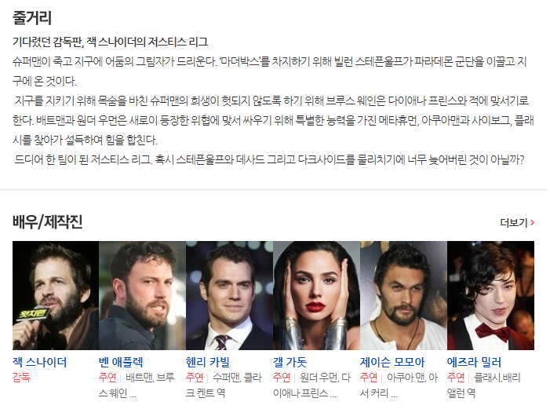Viewport: 550px width, 420px height.
Task: Click the 에즈라 밀러 name link
Action: click(x=474, y=362)
